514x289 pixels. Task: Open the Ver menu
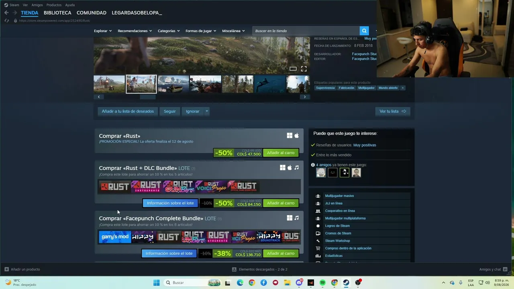(x=25, y=5)
